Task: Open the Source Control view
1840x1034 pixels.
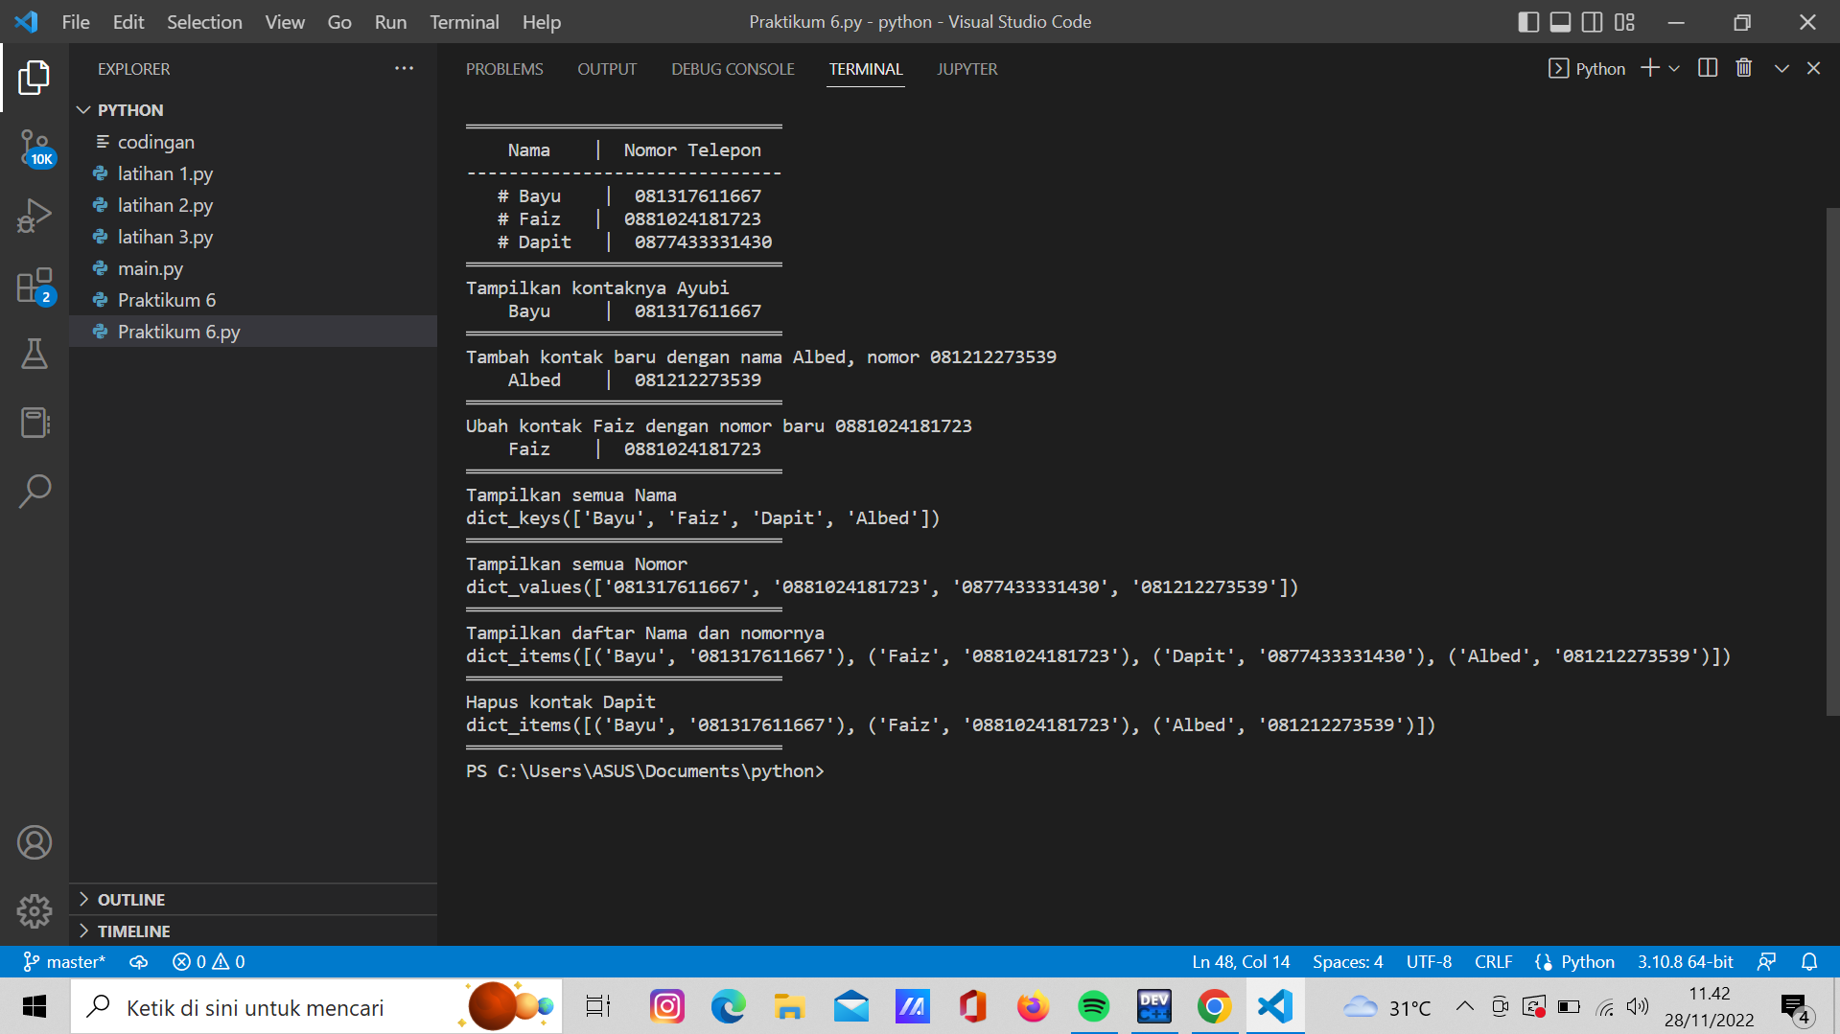Action: [35, 149]
